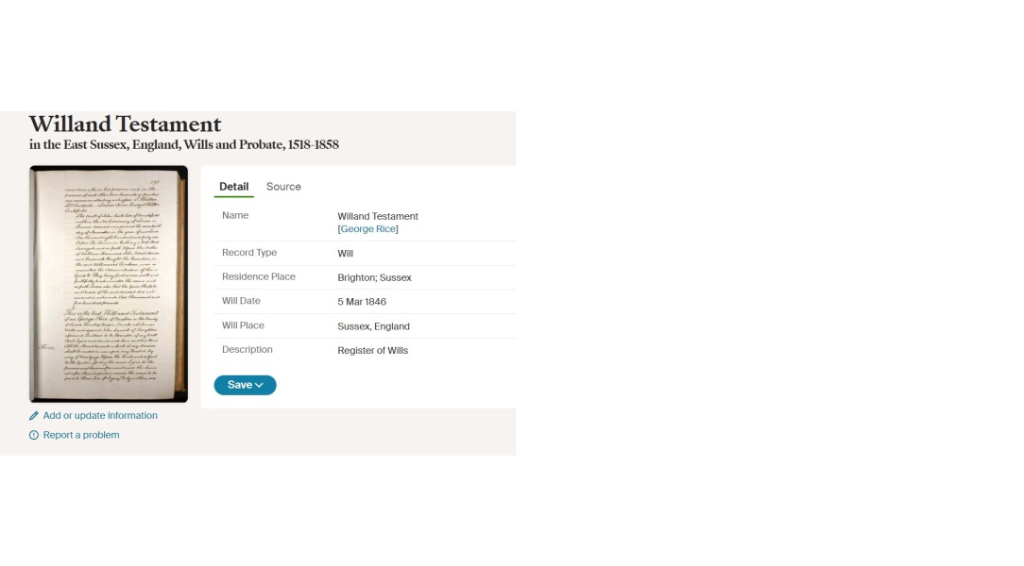Click the East Sussex Wills and Probate collection subtitle

click(183, 144)
